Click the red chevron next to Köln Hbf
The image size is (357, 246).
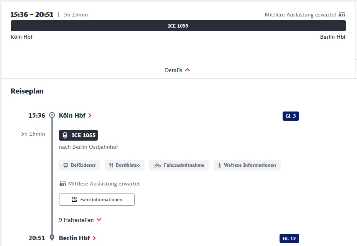[90, 116]
